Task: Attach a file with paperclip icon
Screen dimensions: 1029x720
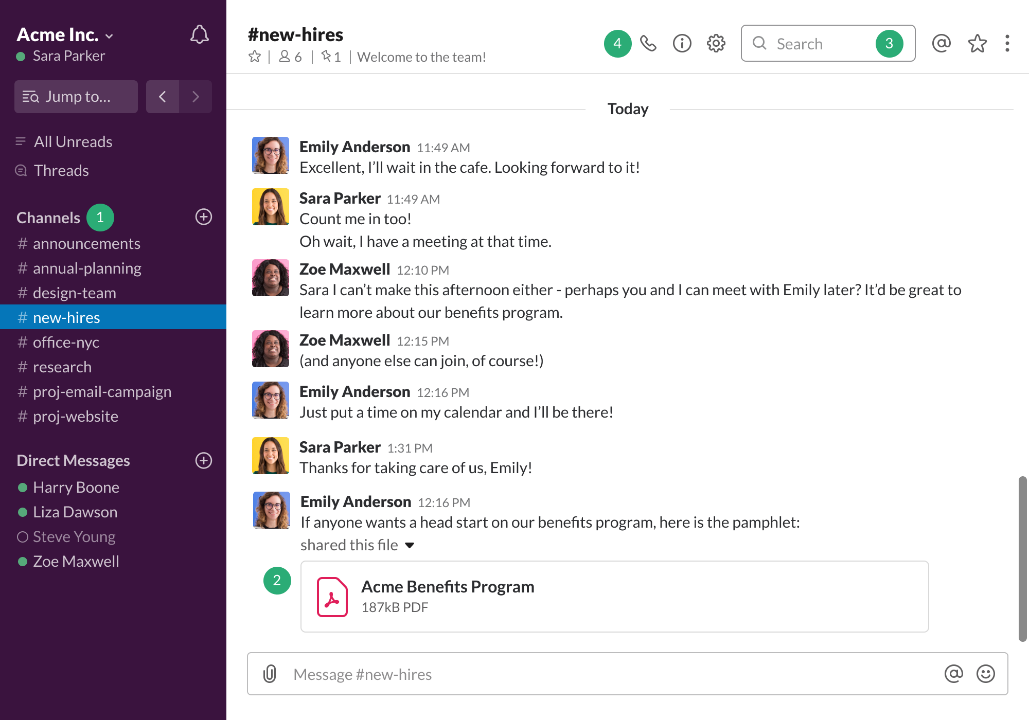Action: point(270,674)
